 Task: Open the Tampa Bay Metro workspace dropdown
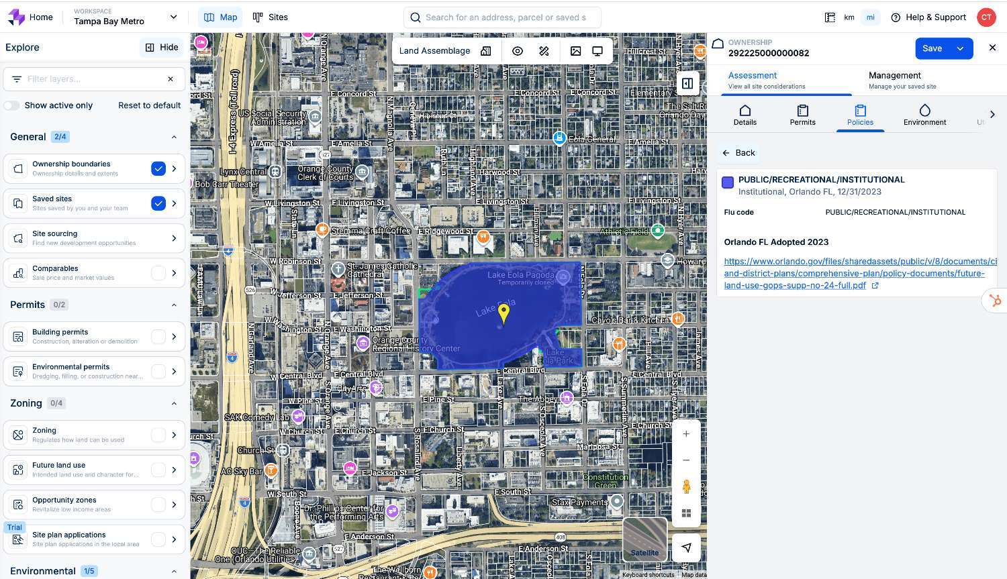[173, 17]
